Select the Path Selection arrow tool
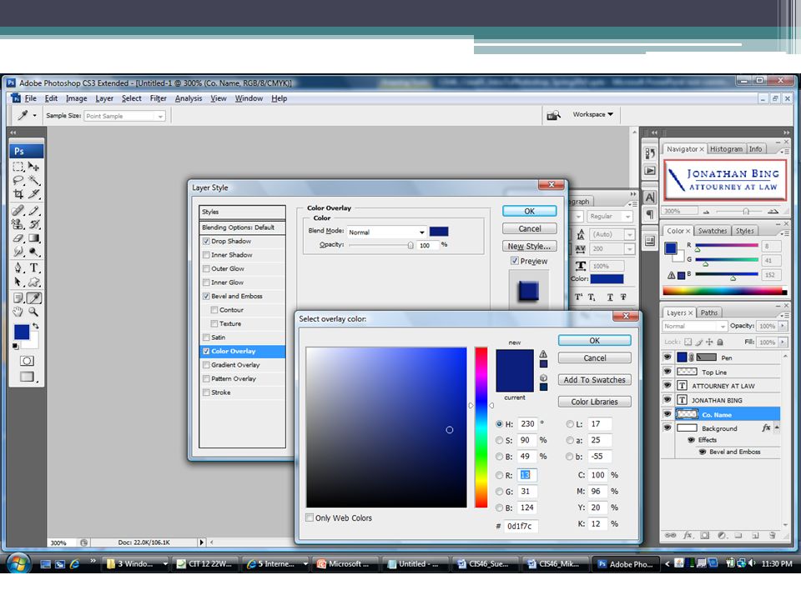 pos(18,282)
